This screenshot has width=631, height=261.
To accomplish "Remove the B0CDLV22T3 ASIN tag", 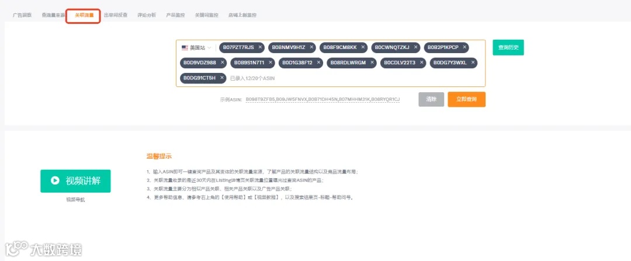I will click(422, 62).
